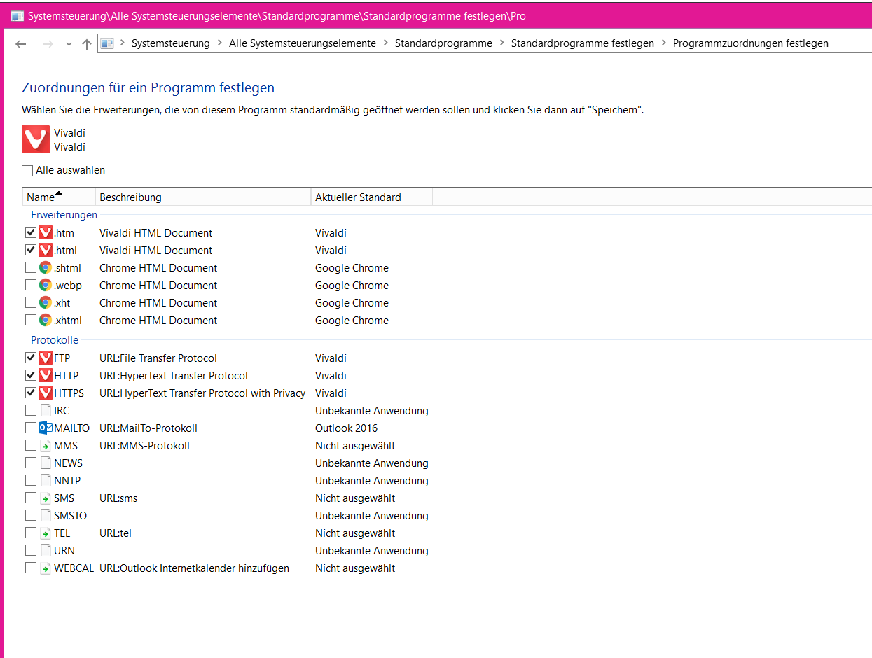Check the WEBCAL protocol checkbox
872x658 pixels.
click(30, 568)
